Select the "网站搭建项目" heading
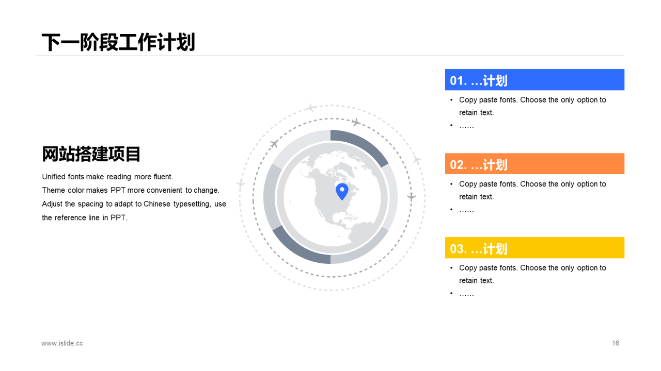 point(91,154)
